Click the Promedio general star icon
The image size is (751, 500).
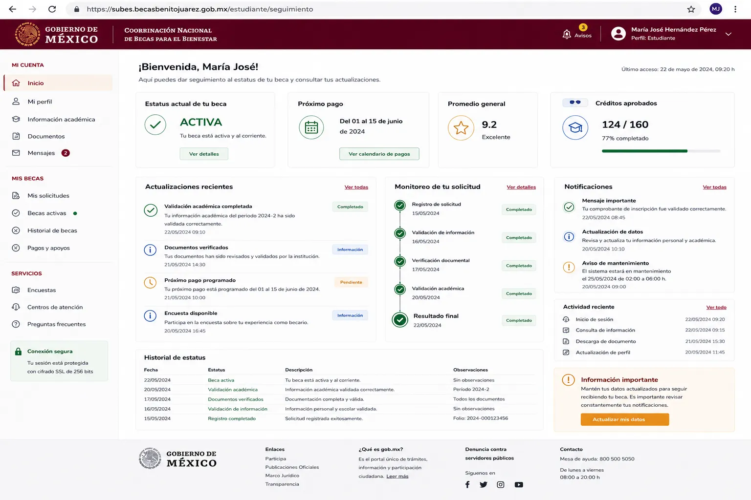click(x=461, y=128)
